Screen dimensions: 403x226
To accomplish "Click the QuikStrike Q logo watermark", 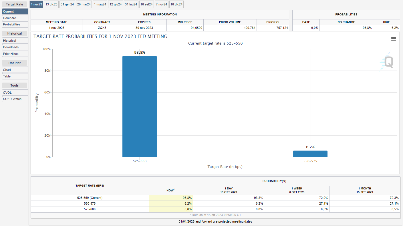I will 388,62.
